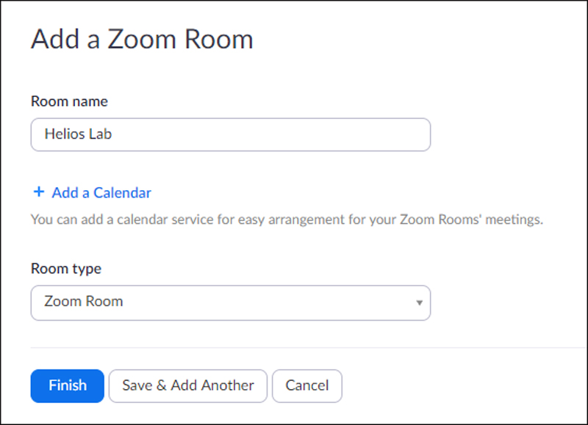This screenshot has width=588, height=425.
Task: Click the Room type field showing Zoom Room
Action: [230, 303]
